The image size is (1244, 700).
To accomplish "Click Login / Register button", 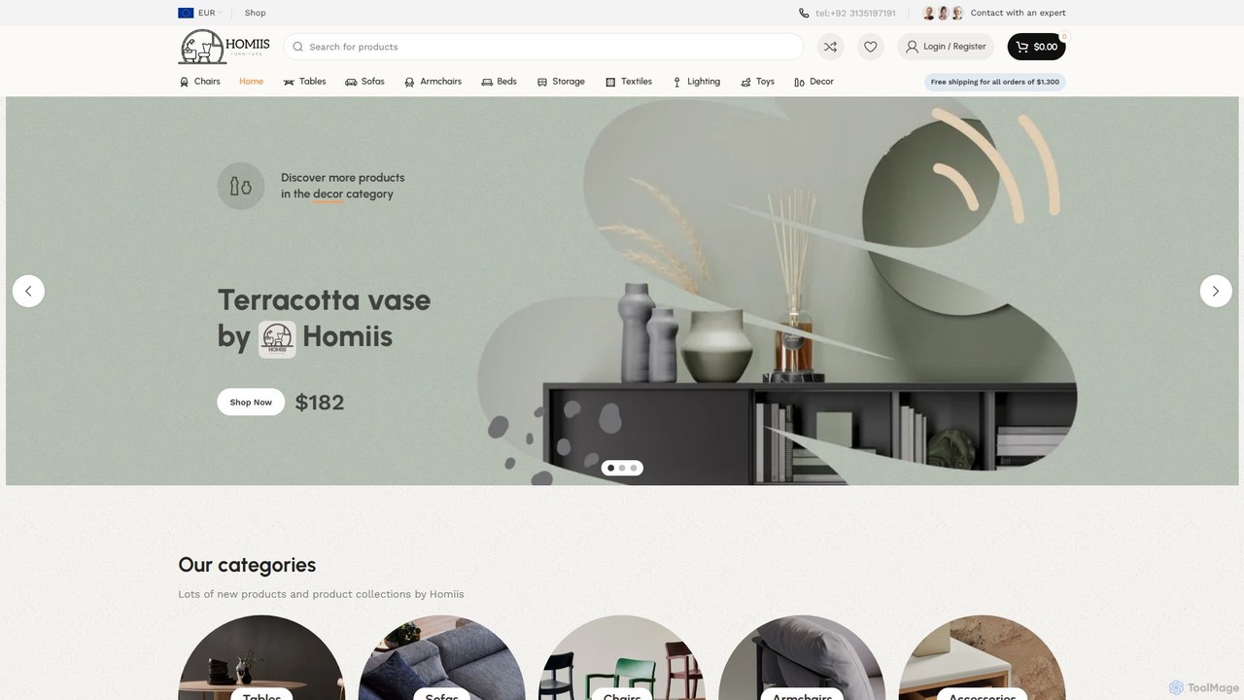I will point(946,47).
